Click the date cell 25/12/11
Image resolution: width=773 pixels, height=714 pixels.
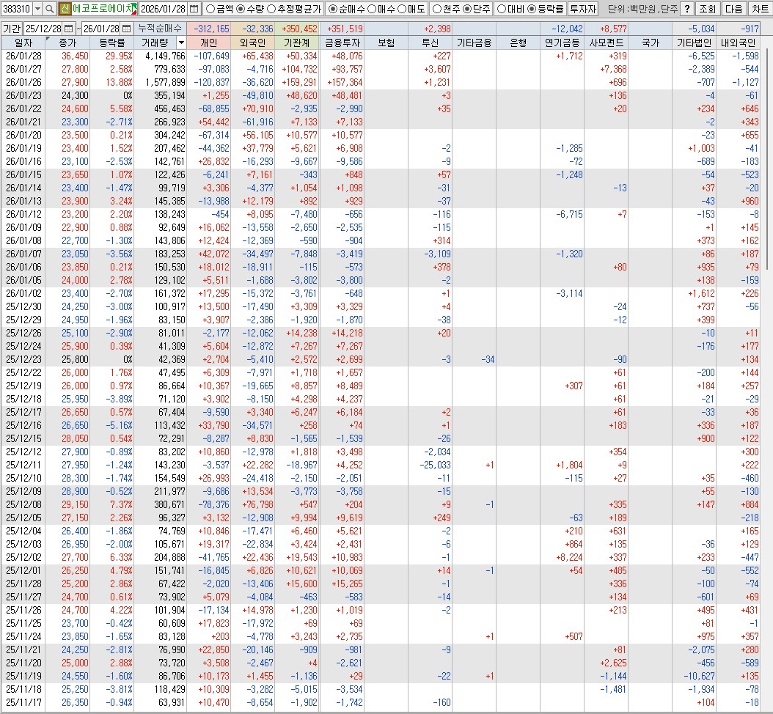23,465
